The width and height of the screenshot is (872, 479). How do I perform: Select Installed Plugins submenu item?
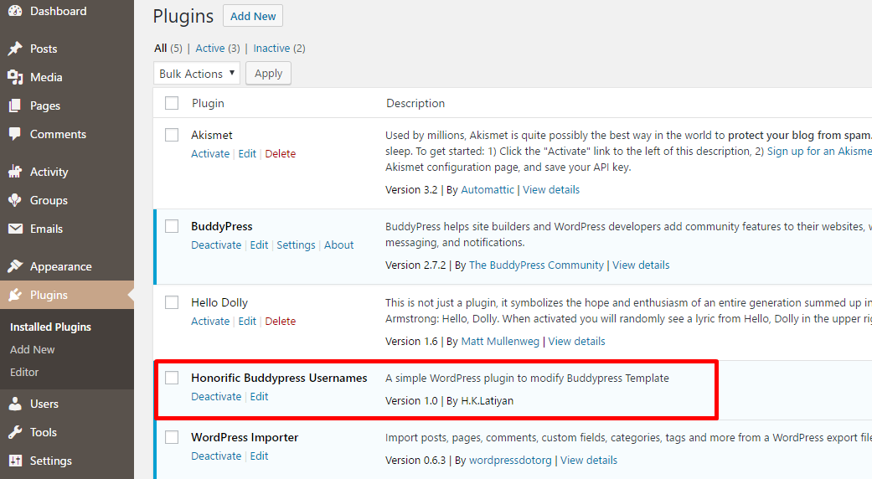coord(50,327)
